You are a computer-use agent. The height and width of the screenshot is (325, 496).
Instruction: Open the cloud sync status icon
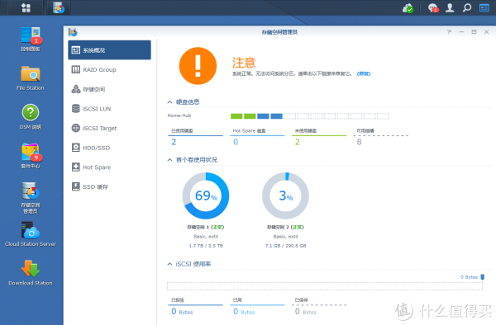point(408,8)
